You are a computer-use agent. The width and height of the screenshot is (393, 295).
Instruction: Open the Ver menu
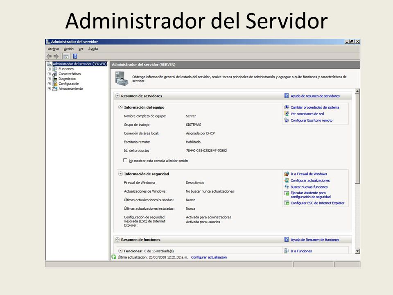click(81, 49)
